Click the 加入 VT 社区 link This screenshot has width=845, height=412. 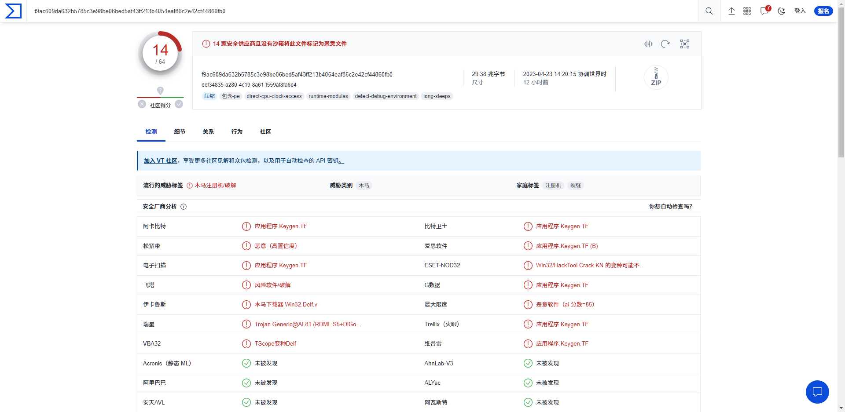click(x=161, y=161)
